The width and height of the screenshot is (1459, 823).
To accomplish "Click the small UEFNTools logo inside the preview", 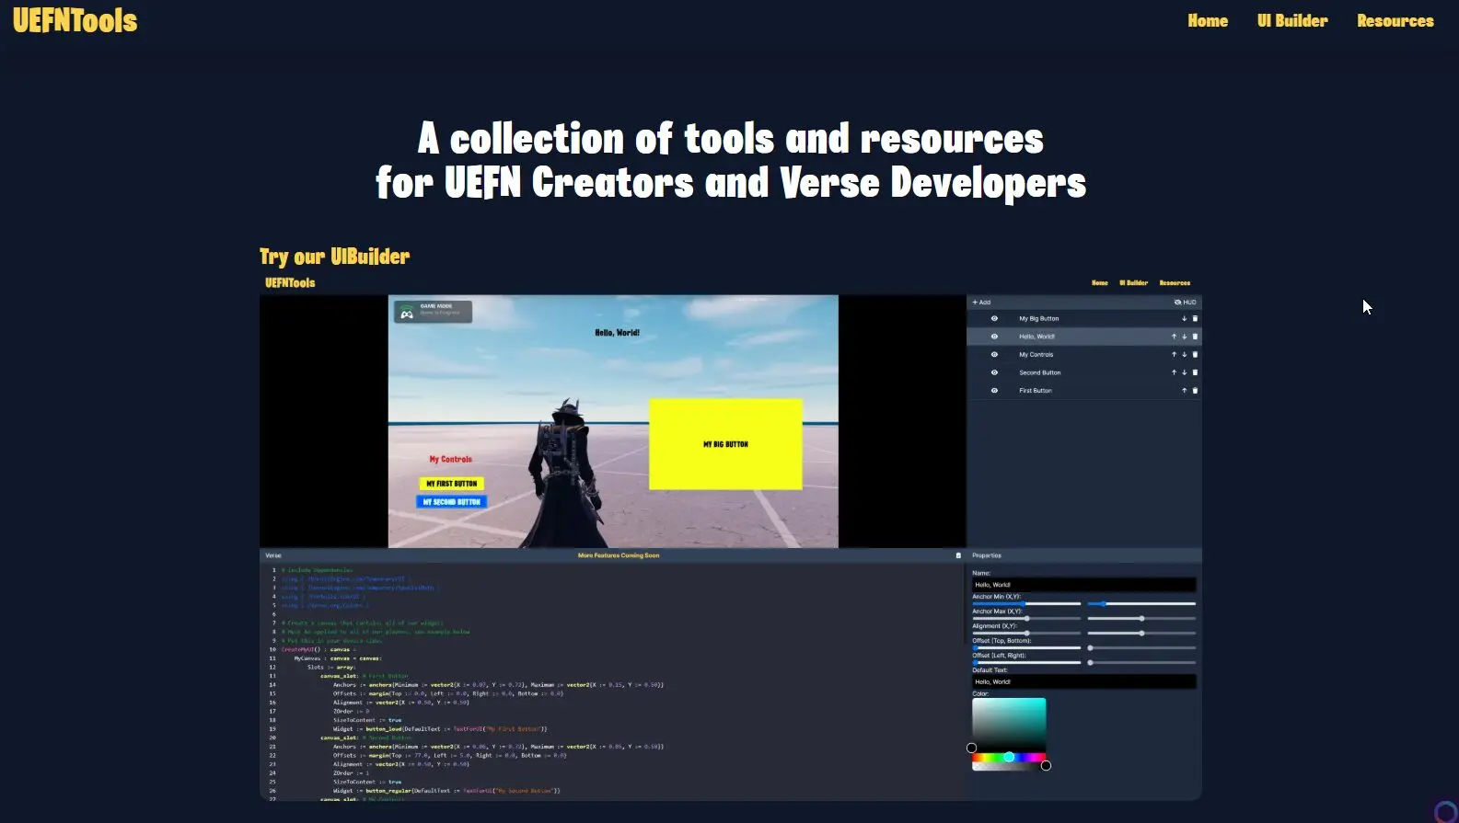I will 290,282.
